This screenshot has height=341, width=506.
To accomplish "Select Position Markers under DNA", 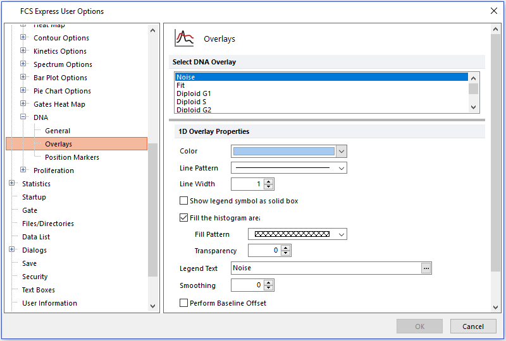I will pyautogui.click(x=72, y=157).
